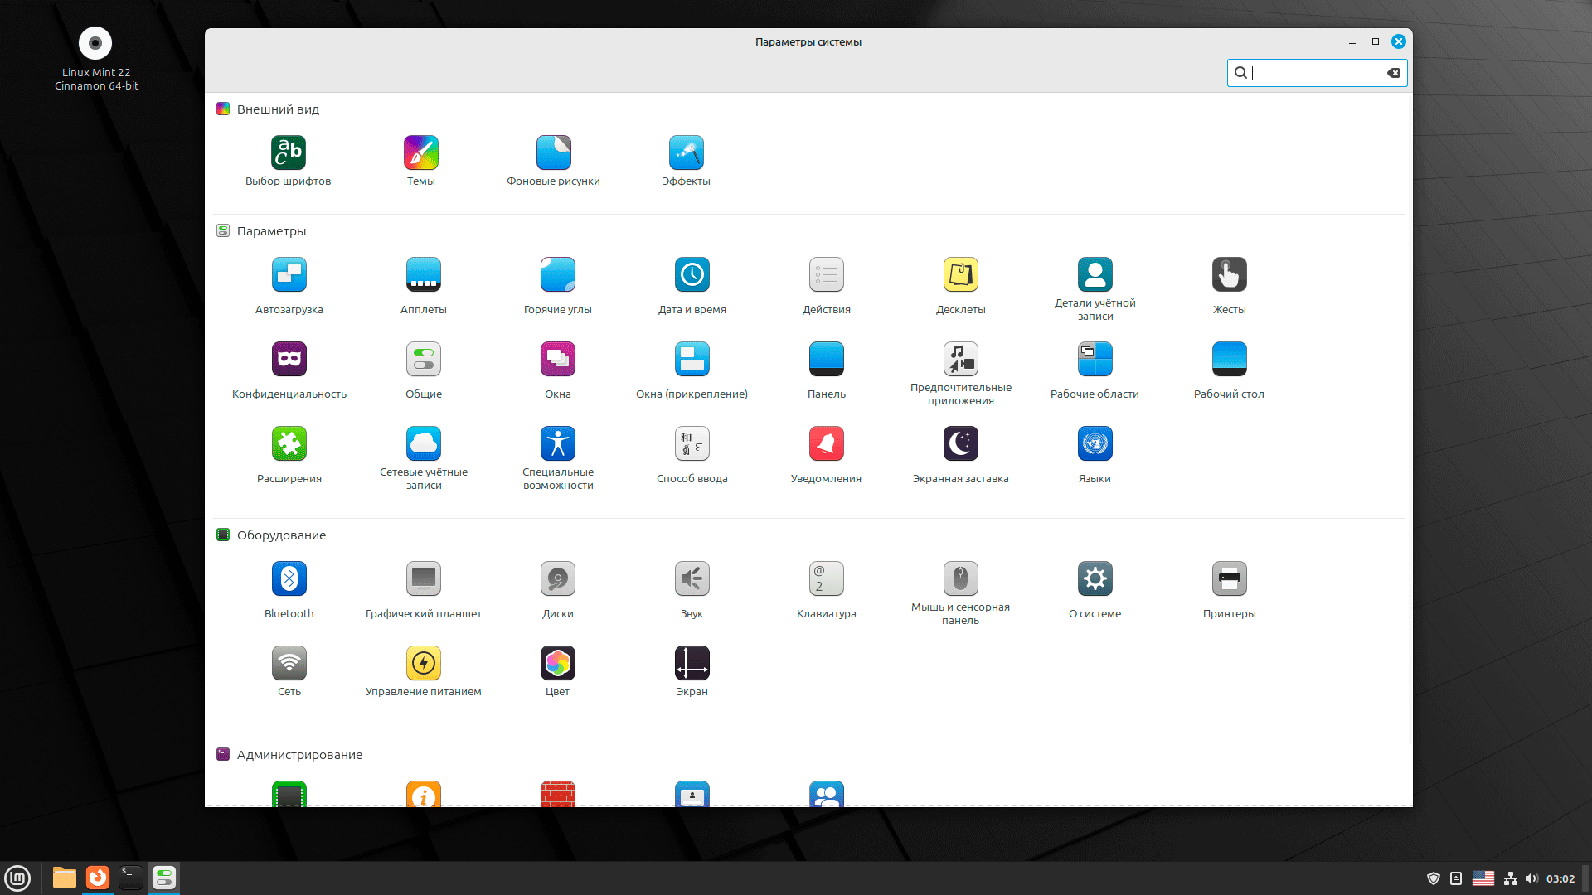Open Звук sound settings
Viewport: 1592px width, 895px height.
tap(692, 579)
